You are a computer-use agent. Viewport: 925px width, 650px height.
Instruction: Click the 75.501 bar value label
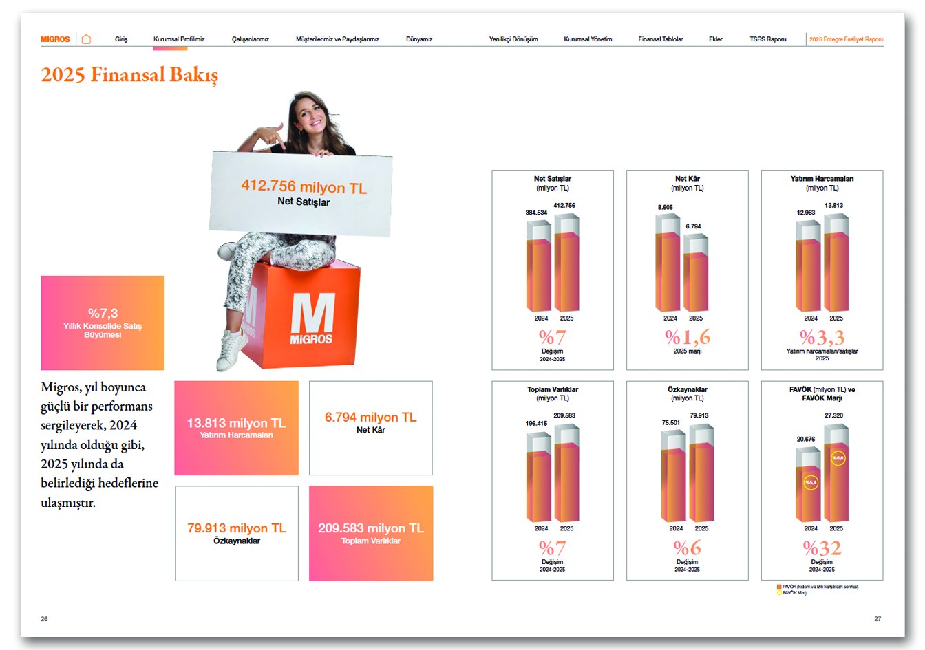tap(671, 423)
